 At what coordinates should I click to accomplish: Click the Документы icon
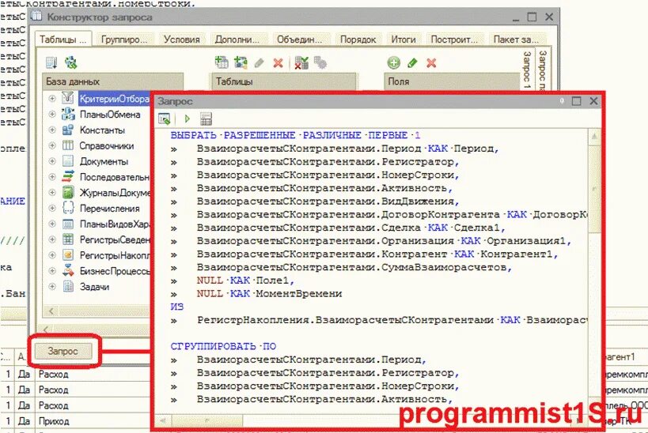point(68,161)
